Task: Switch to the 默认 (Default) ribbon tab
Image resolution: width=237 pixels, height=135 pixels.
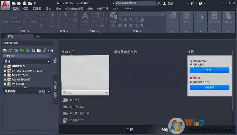Action: pos(16,9)
